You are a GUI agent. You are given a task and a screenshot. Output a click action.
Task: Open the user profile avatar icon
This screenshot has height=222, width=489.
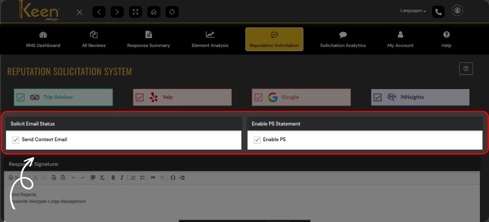(x=457, y=11)
